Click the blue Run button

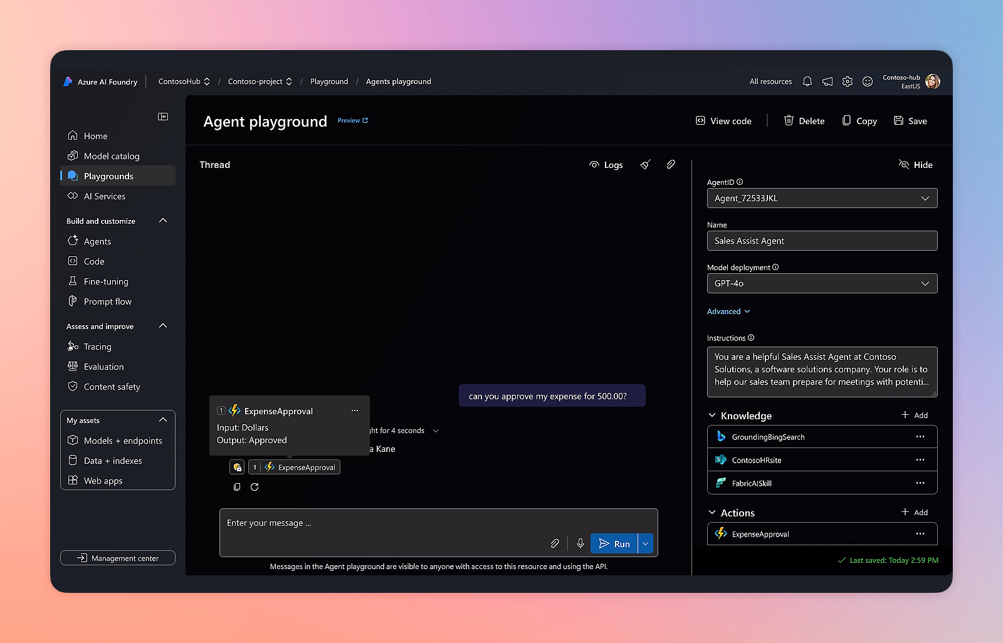614,543
